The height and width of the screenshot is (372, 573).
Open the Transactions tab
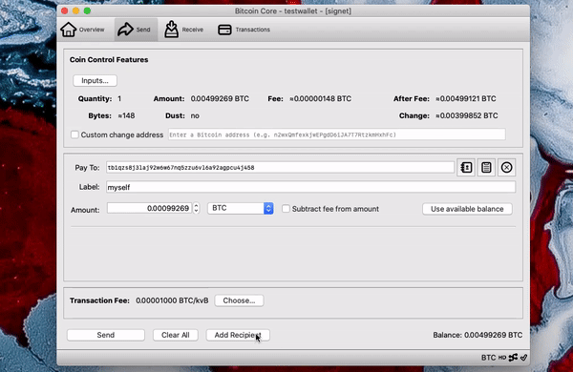(x=244, y=30)
